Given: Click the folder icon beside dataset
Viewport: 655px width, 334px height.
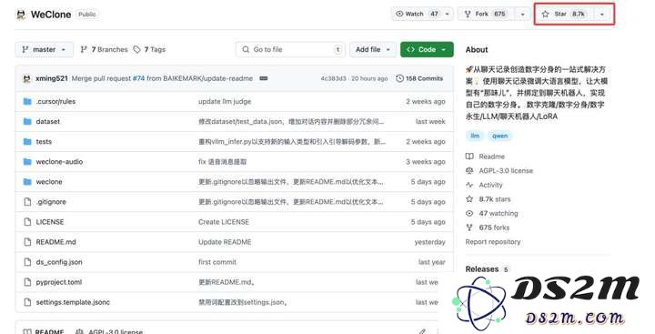Looking at the screenshot, I should 27,122.
